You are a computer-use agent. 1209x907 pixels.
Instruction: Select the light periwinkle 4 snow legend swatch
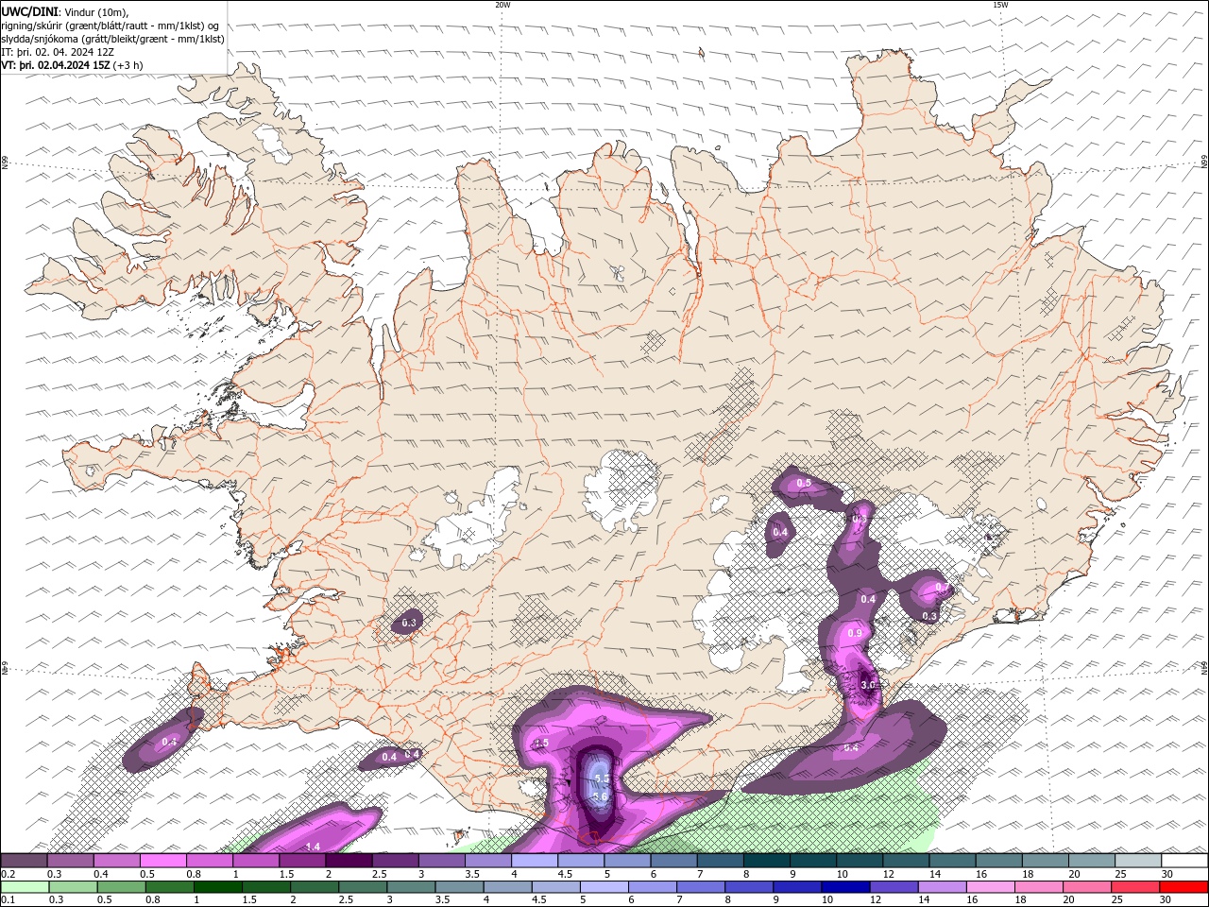tap(535, 861)
